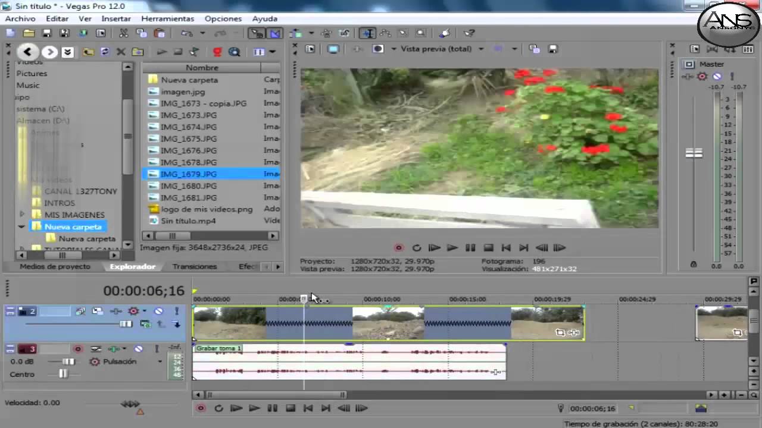Arm audio track 3 for recording
762x428 pixels.
coord(78,349)
